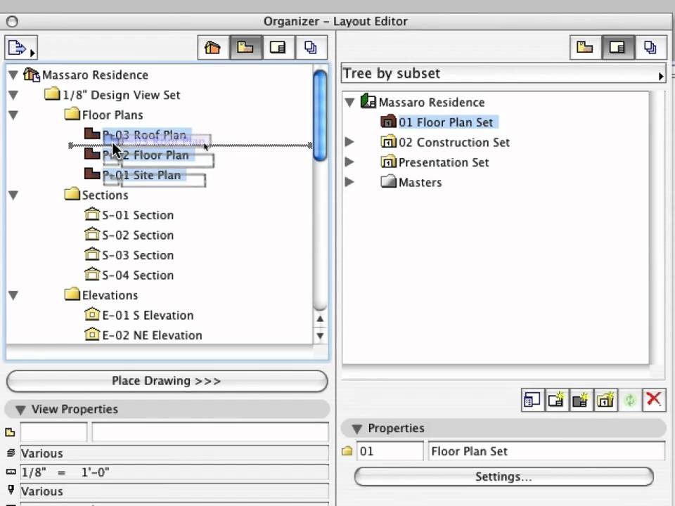Collapse the Properties section
This screenshot has width=675, height=506.
coord(357,429)
